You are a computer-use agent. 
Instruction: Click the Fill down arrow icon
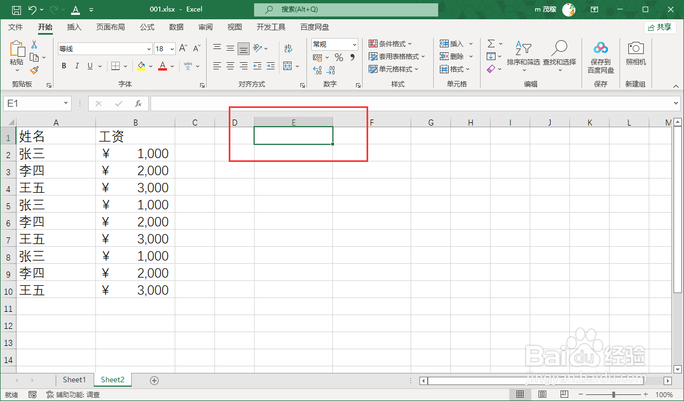point(491,56)
